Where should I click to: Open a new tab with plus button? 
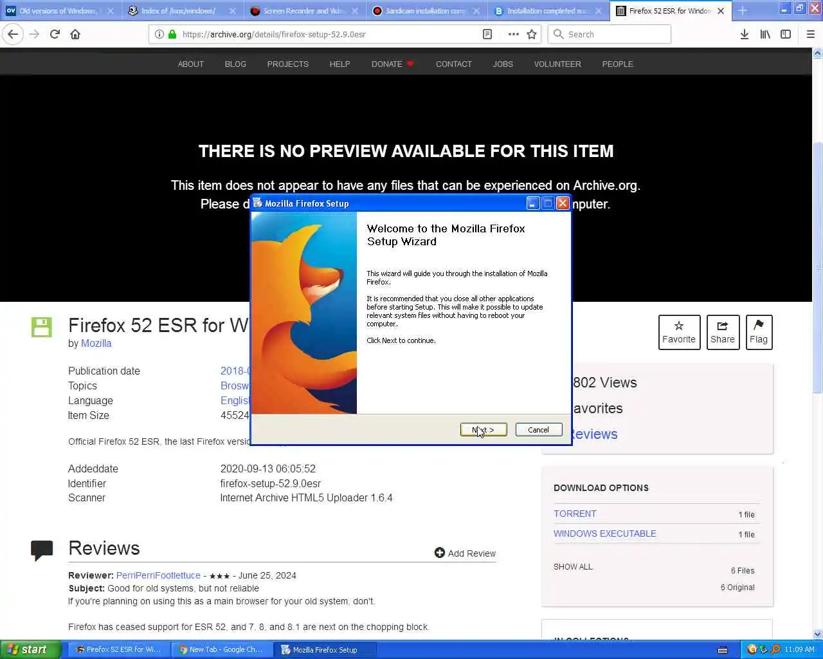[743, 10]
